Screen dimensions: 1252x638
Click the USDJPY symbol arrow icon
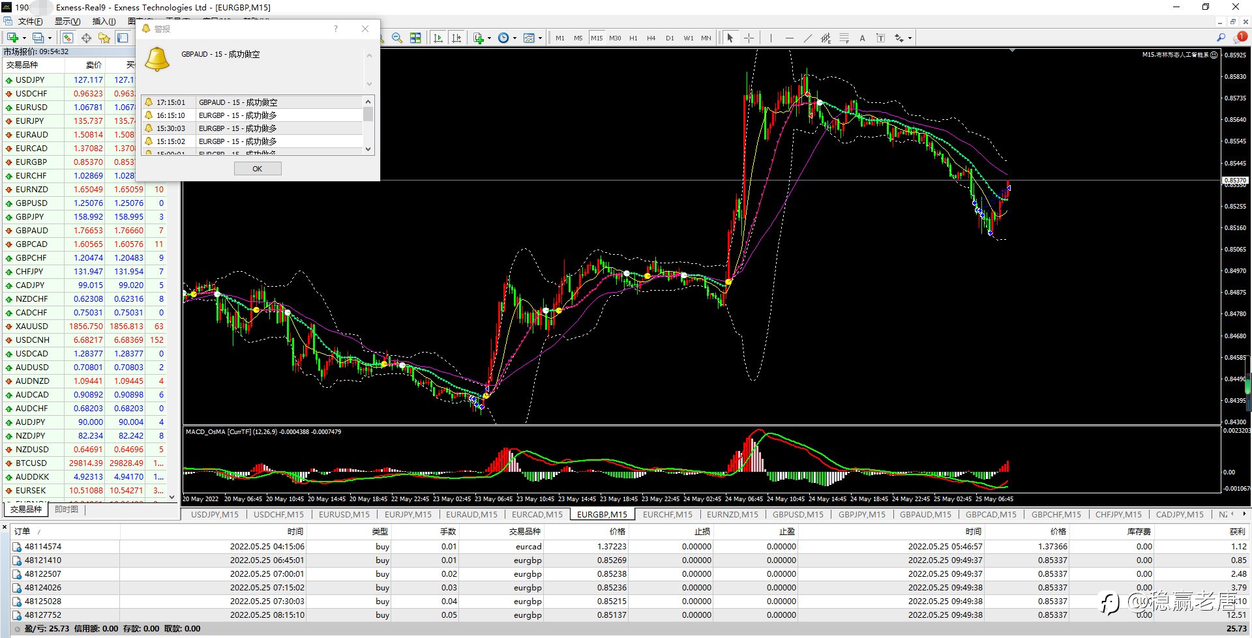click(x=9, y=80)
